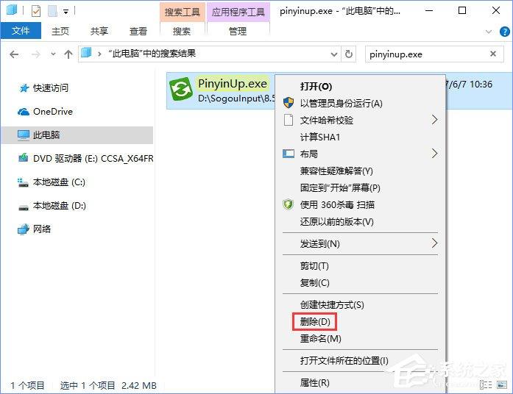This screenshot has width=513, height=394.
Task: Open Help via the blue question mark icon
Action: click(504, 32)
